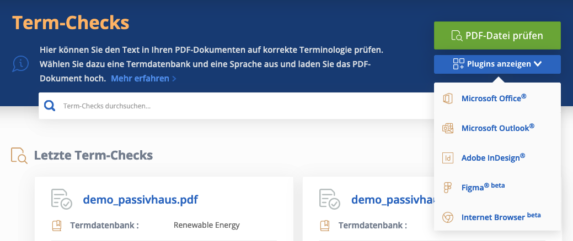The height and width of the screenshot is (241, 573).
Task: Click the magnifier search icon
Action: pyautogui.click(x=50, y=106)
